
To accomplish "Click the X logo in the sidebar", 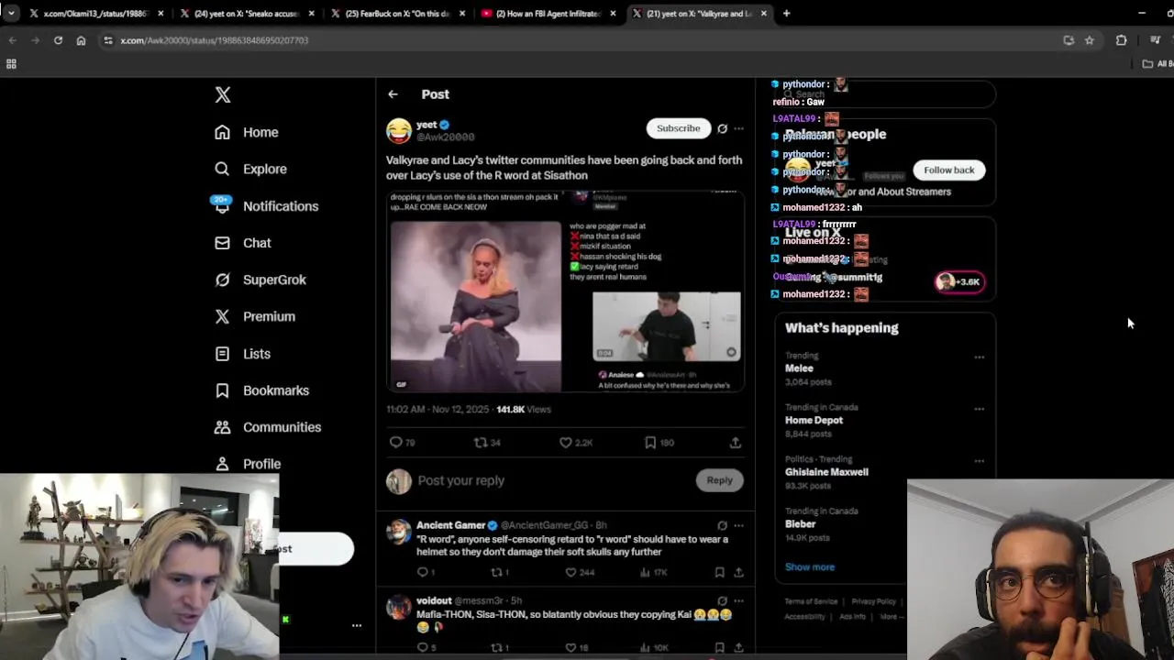I will (x=222, y=94).
